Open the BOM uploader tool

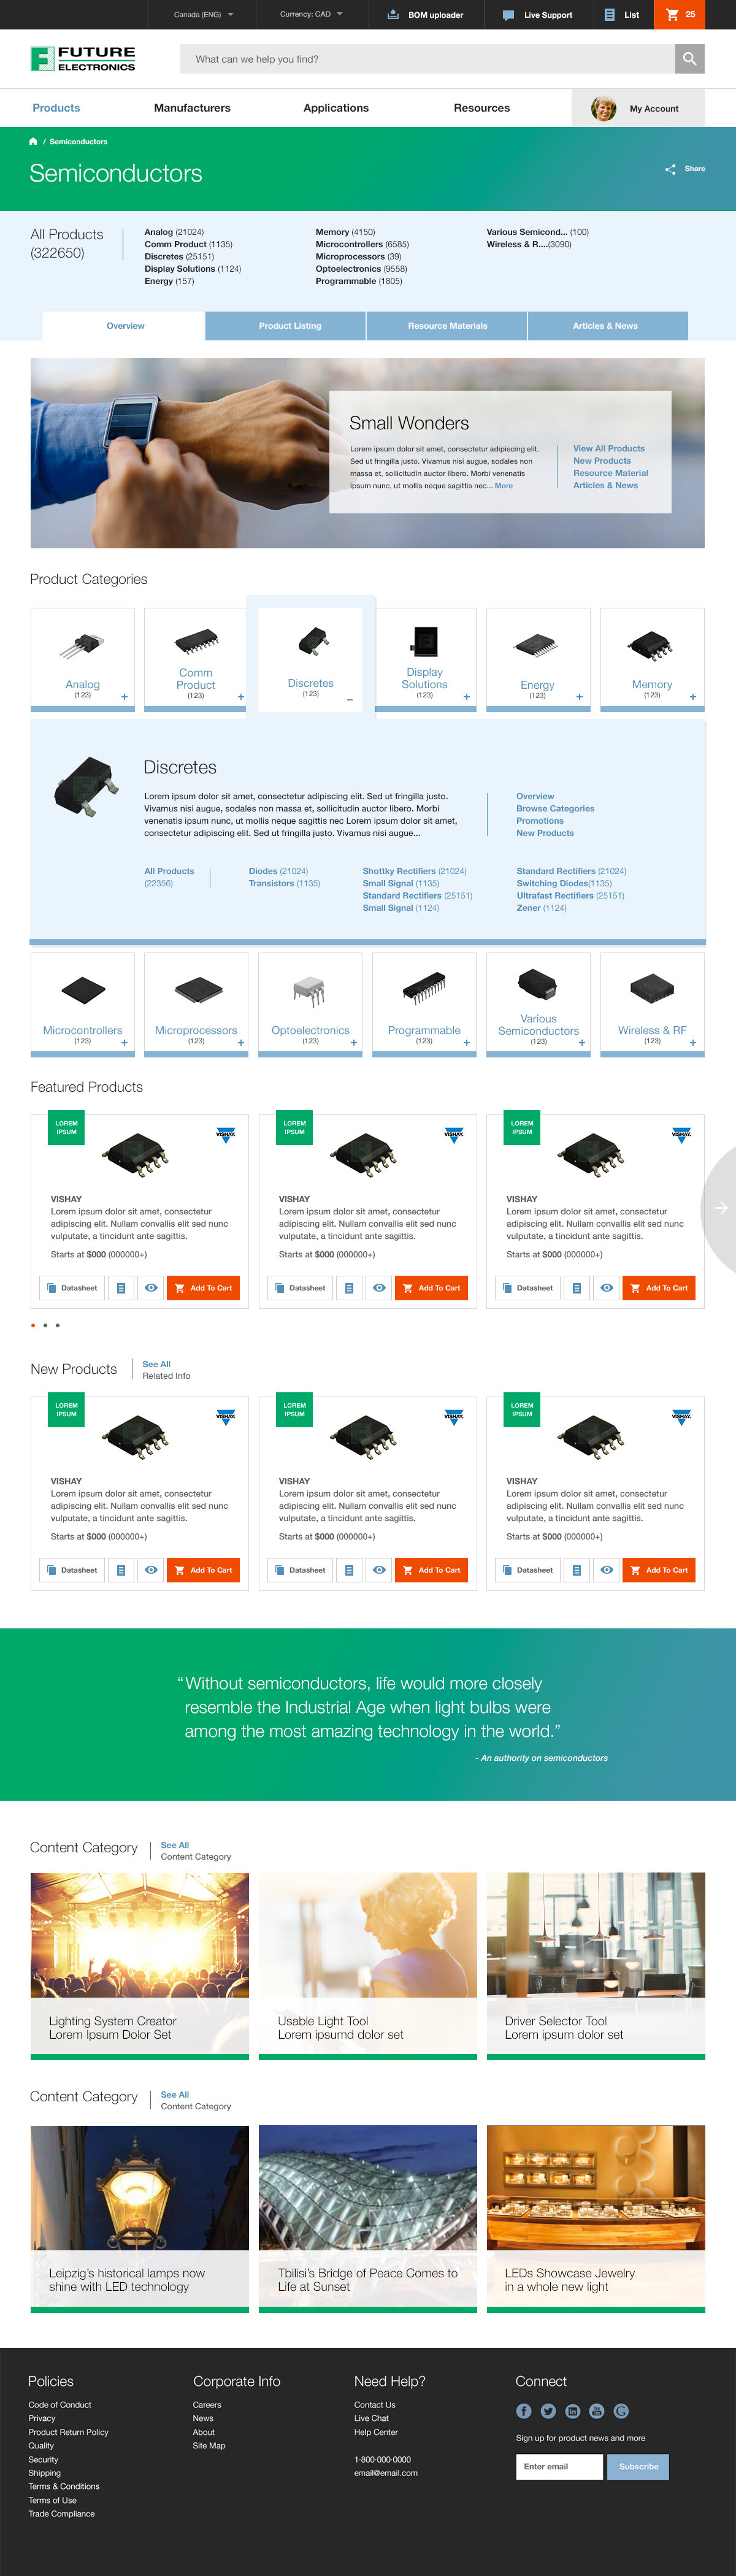425,15
